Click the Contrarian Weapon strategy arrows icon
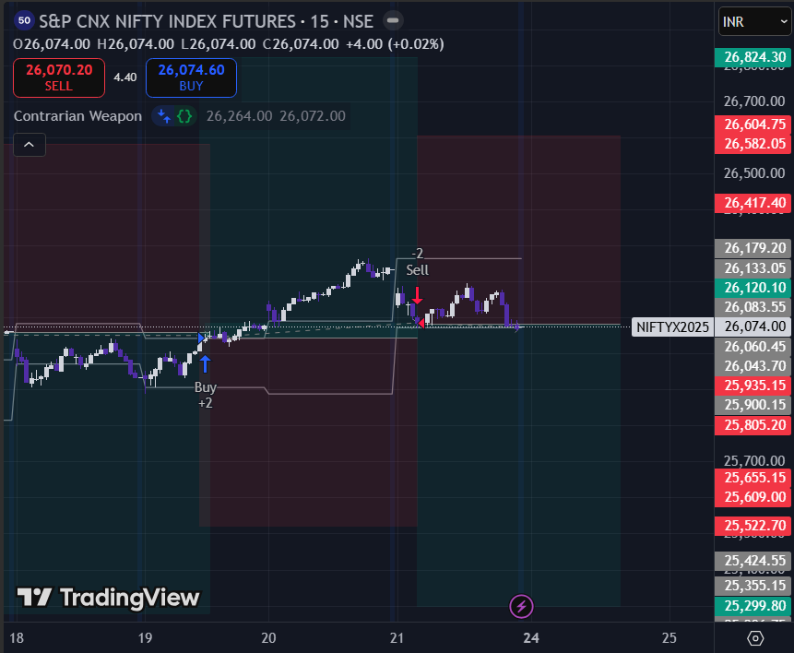Screen dimensions: 794x653 click(x=163, y=116)
